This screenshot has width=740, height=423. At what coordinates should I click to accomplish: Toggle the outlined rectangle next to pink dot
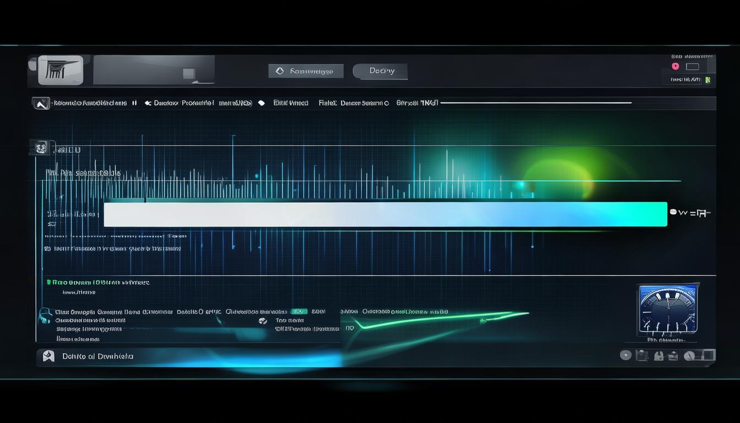tap(692, 67)
